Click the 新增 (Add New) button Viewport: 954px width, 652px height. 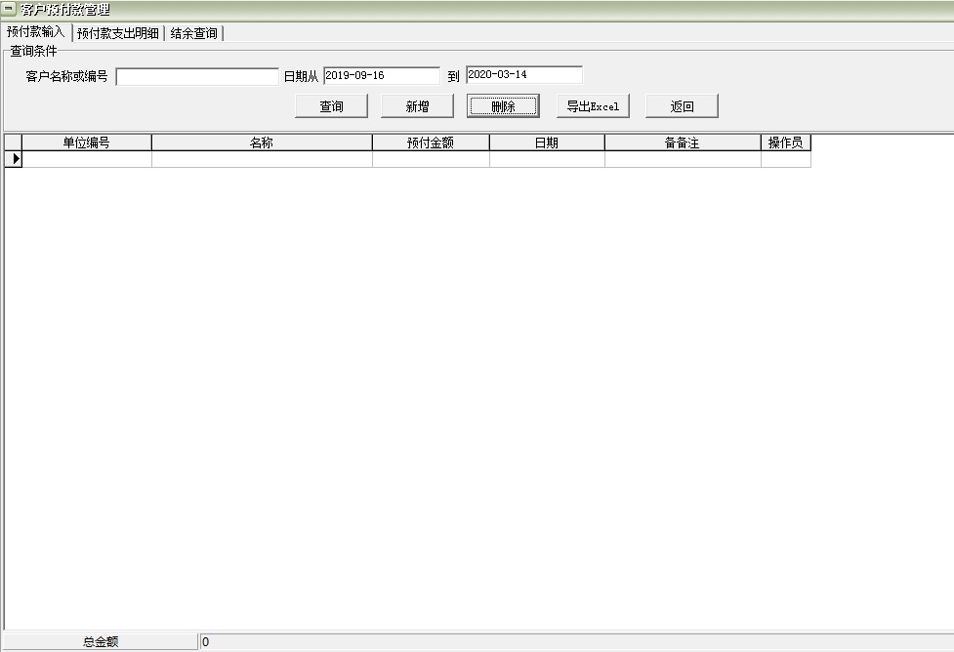[x=417, y=105]
